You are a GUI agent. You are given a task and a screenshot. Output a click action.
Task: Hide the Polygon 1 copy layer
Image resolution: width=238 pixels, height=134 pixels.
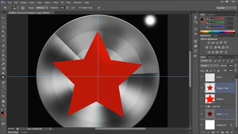202,88
